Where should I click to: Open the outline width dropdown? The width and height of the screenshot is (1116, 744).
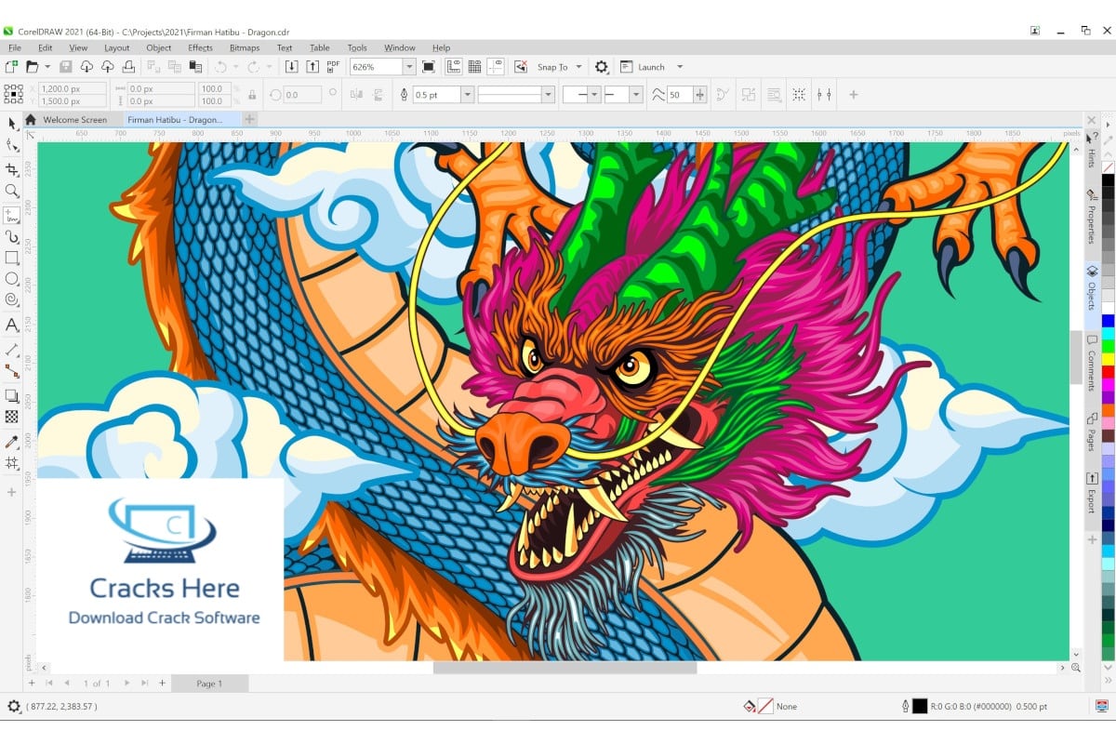(x=467, y=95)
